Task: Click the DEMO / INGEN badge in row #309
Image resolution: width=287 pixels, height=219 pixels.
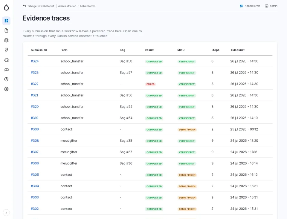Action: [187, 130]
